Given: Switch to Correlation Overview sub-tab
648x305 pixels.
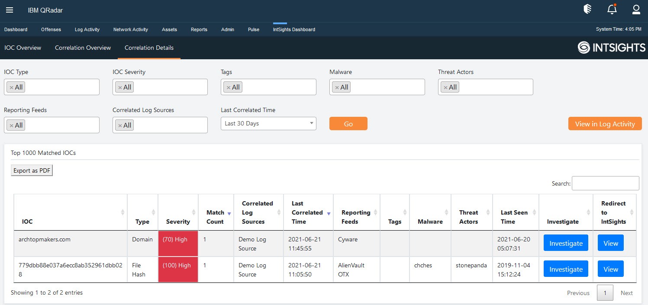Looking at the screenshot, I should (83, 48).
